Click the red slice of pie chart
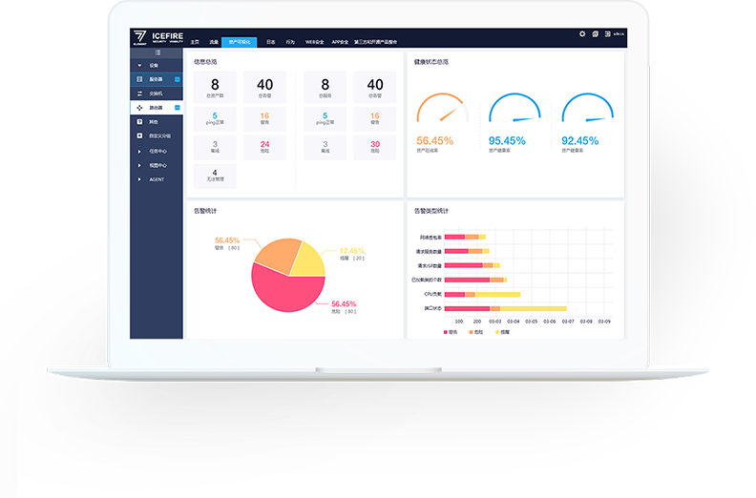This screenshot has width=756, height=498. (x=277, y=286)
